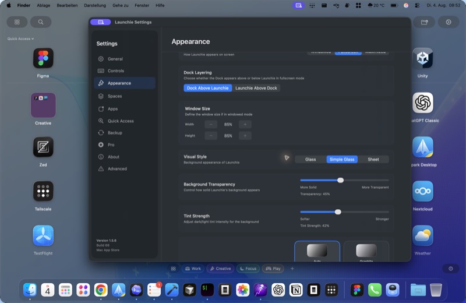The height and width of the screenshot is (303, 466).
Task: Open the Hilfe menu
Action: click(160, 5)
